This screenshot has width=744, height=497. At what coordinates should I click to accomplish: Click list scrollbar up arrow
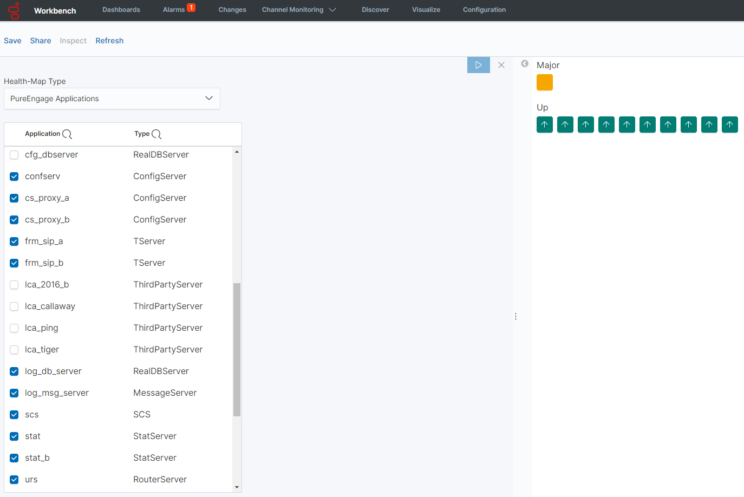237,152
